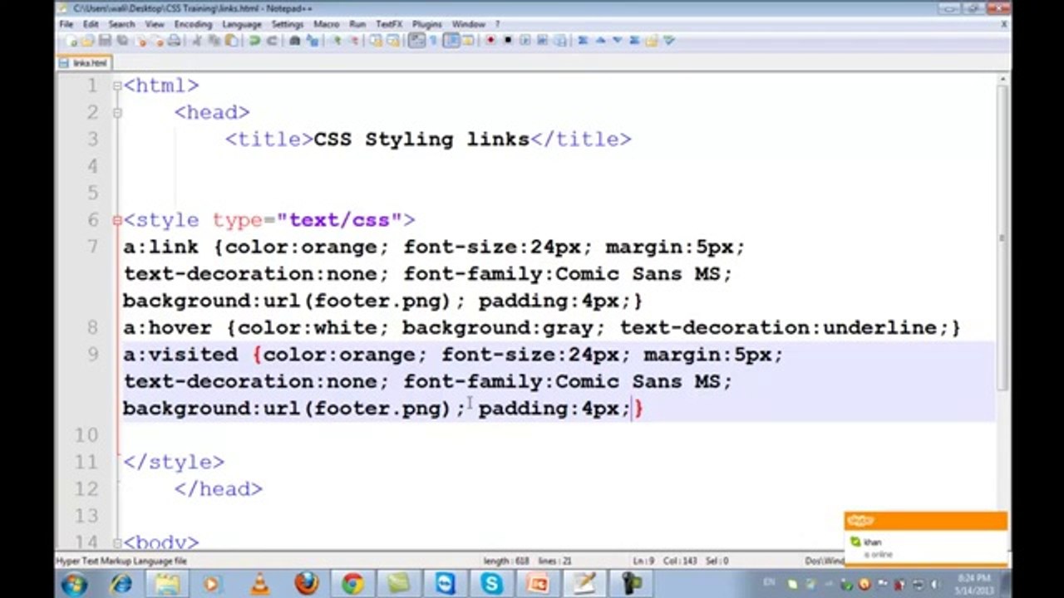
Task: Click the Save file toolbar icon
Action: coord(105,41)
